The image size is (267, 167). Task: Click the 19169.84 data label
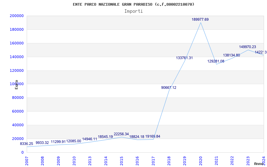point(153,136)
